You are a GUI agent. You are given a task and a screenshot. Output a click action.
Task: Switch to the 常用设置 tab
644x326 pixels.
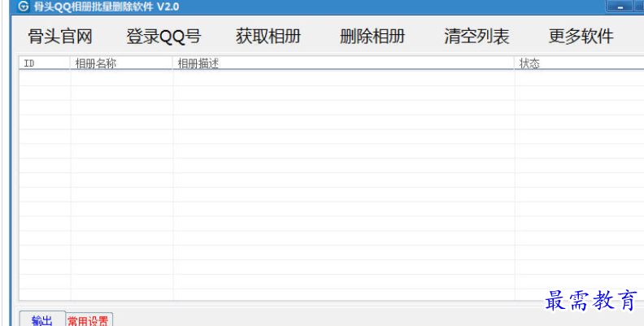(89, 320)
